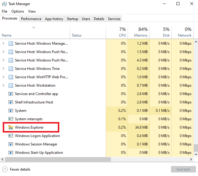
Task: Click the vertical scrollbar thumb
Action: pos(196,148)
